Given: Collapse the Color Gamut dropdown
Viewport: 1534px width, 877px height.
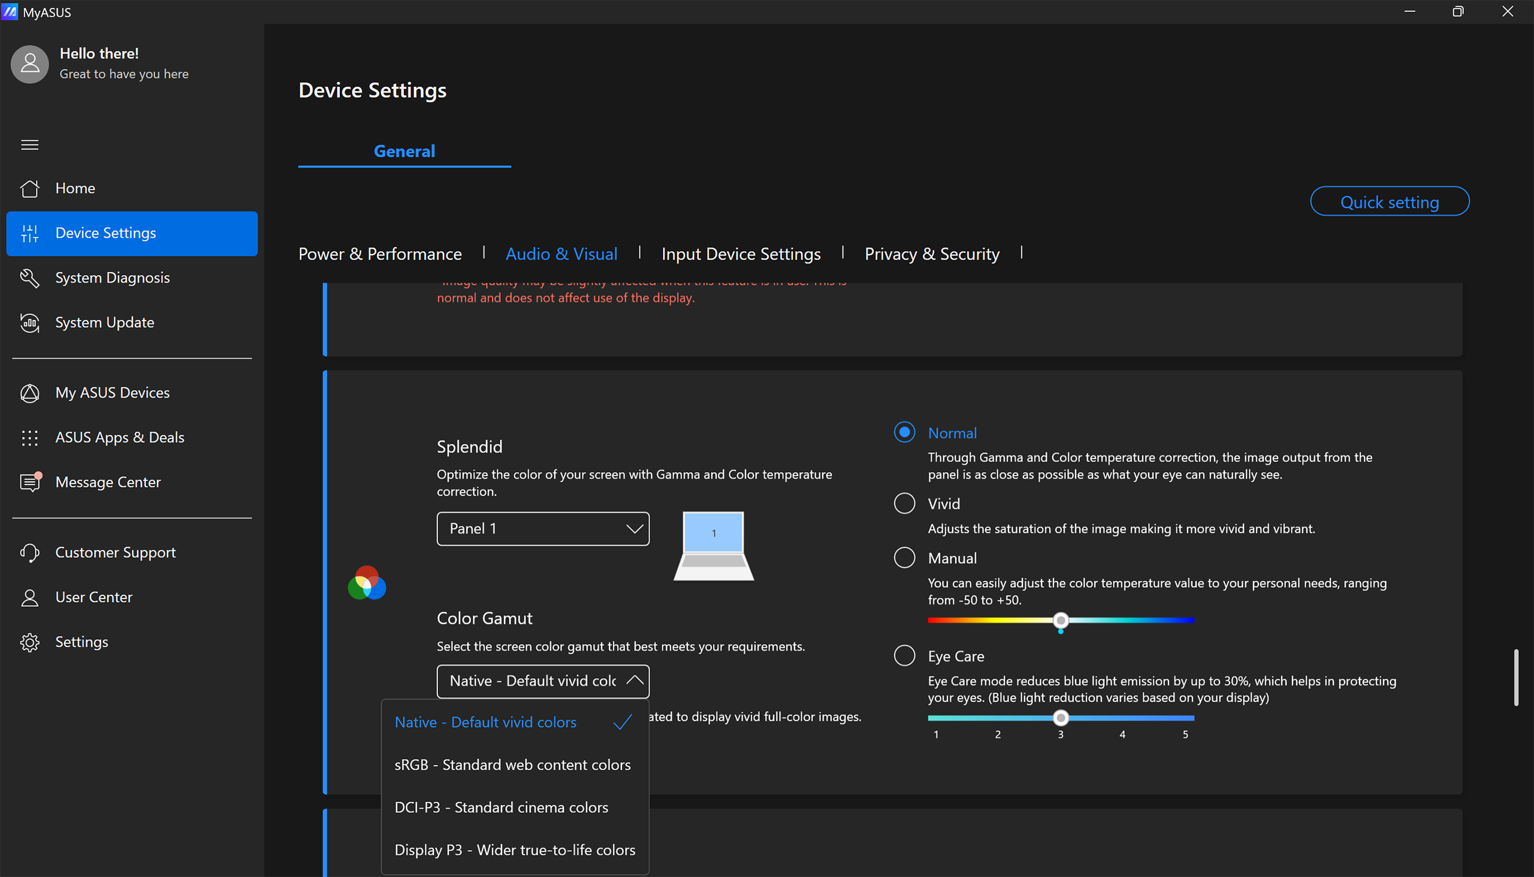Looking at the screenshot, I should tap(543, 681).
